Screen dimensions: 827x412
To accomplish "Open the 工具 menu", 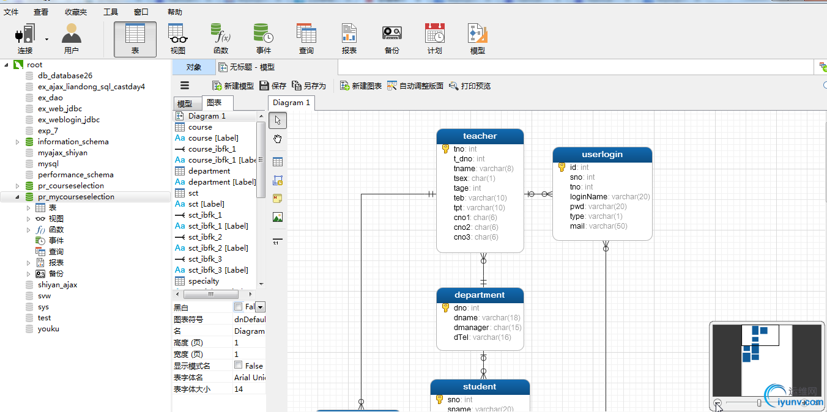I will point(111,12).
